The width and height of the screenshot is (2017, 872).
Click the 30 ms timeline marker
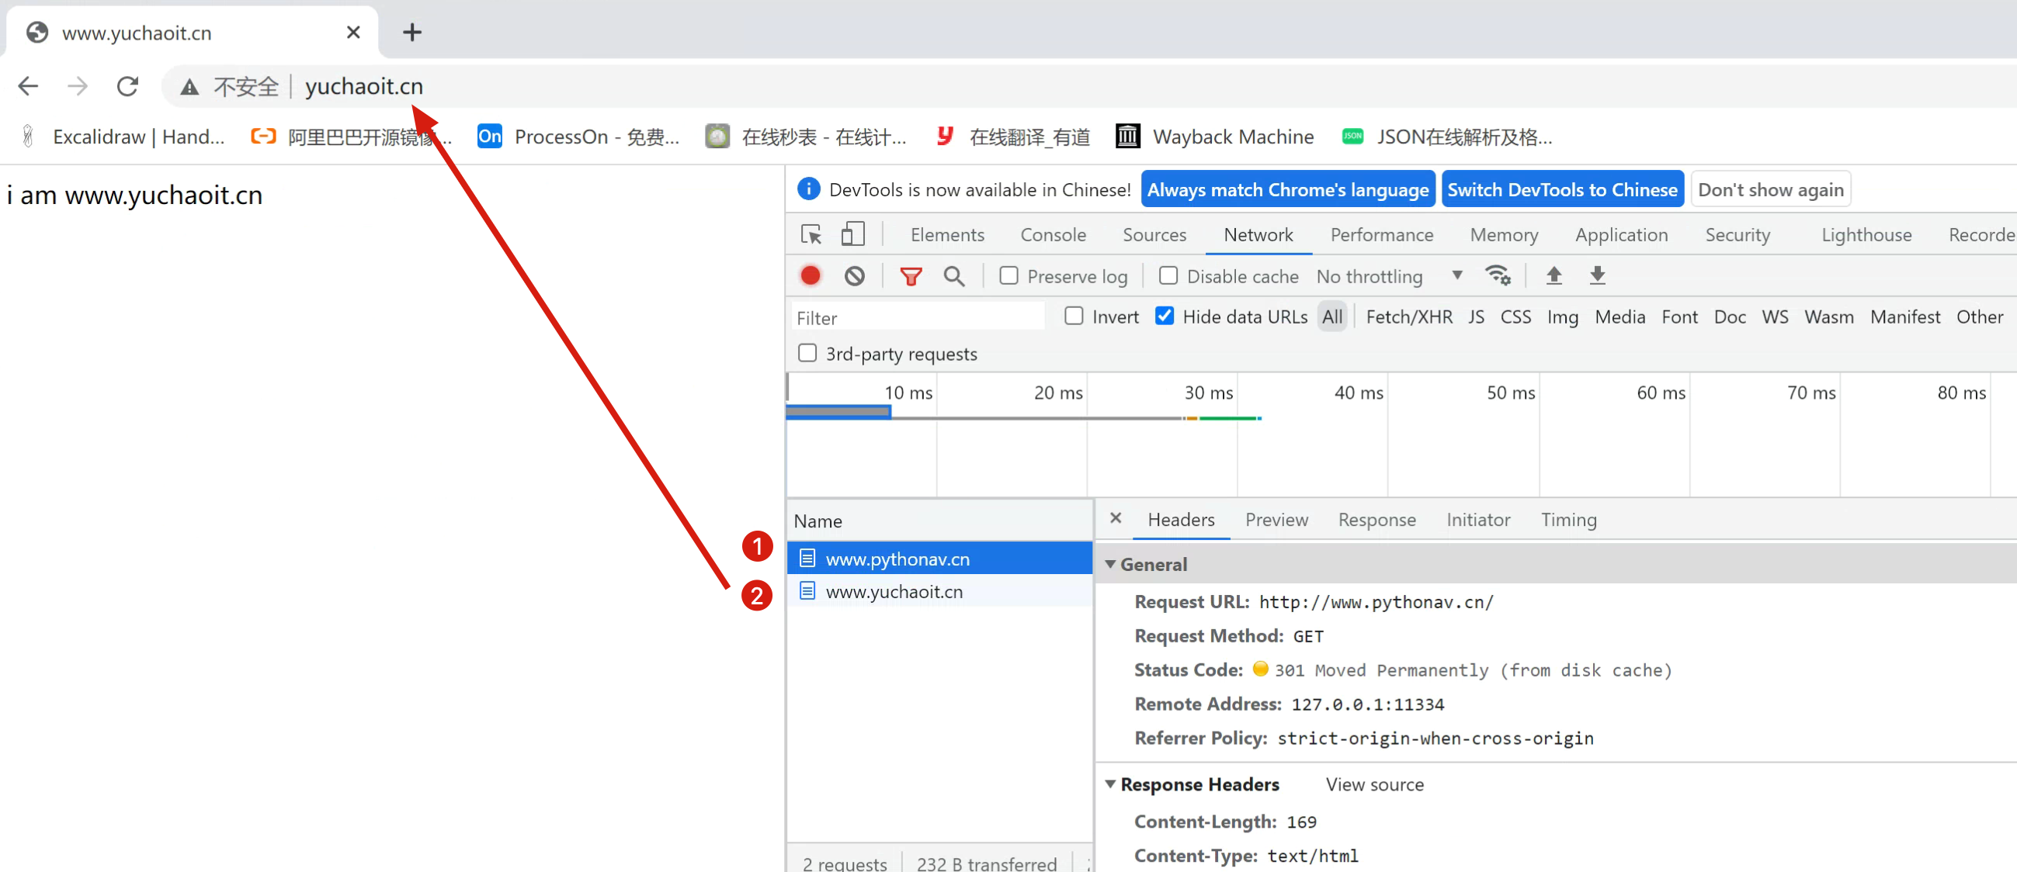click(x=1208, y=393)
